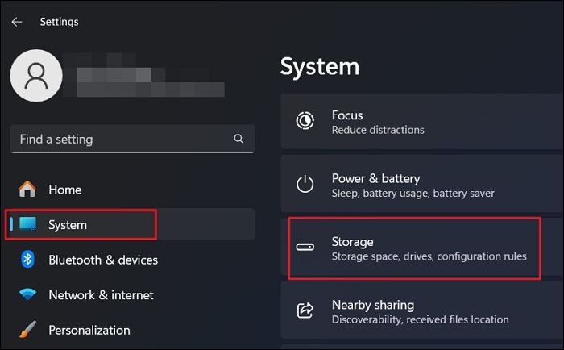Click the Personalization paintbrush icon
The height and width of the screenshot is (350, 564).
click(x=27, y=330)
